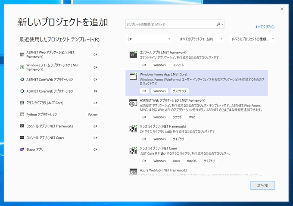Viewport: 293px width, 206px height.
Task: Click the Python language tag in recent list
Action: (x=93, y=115)
